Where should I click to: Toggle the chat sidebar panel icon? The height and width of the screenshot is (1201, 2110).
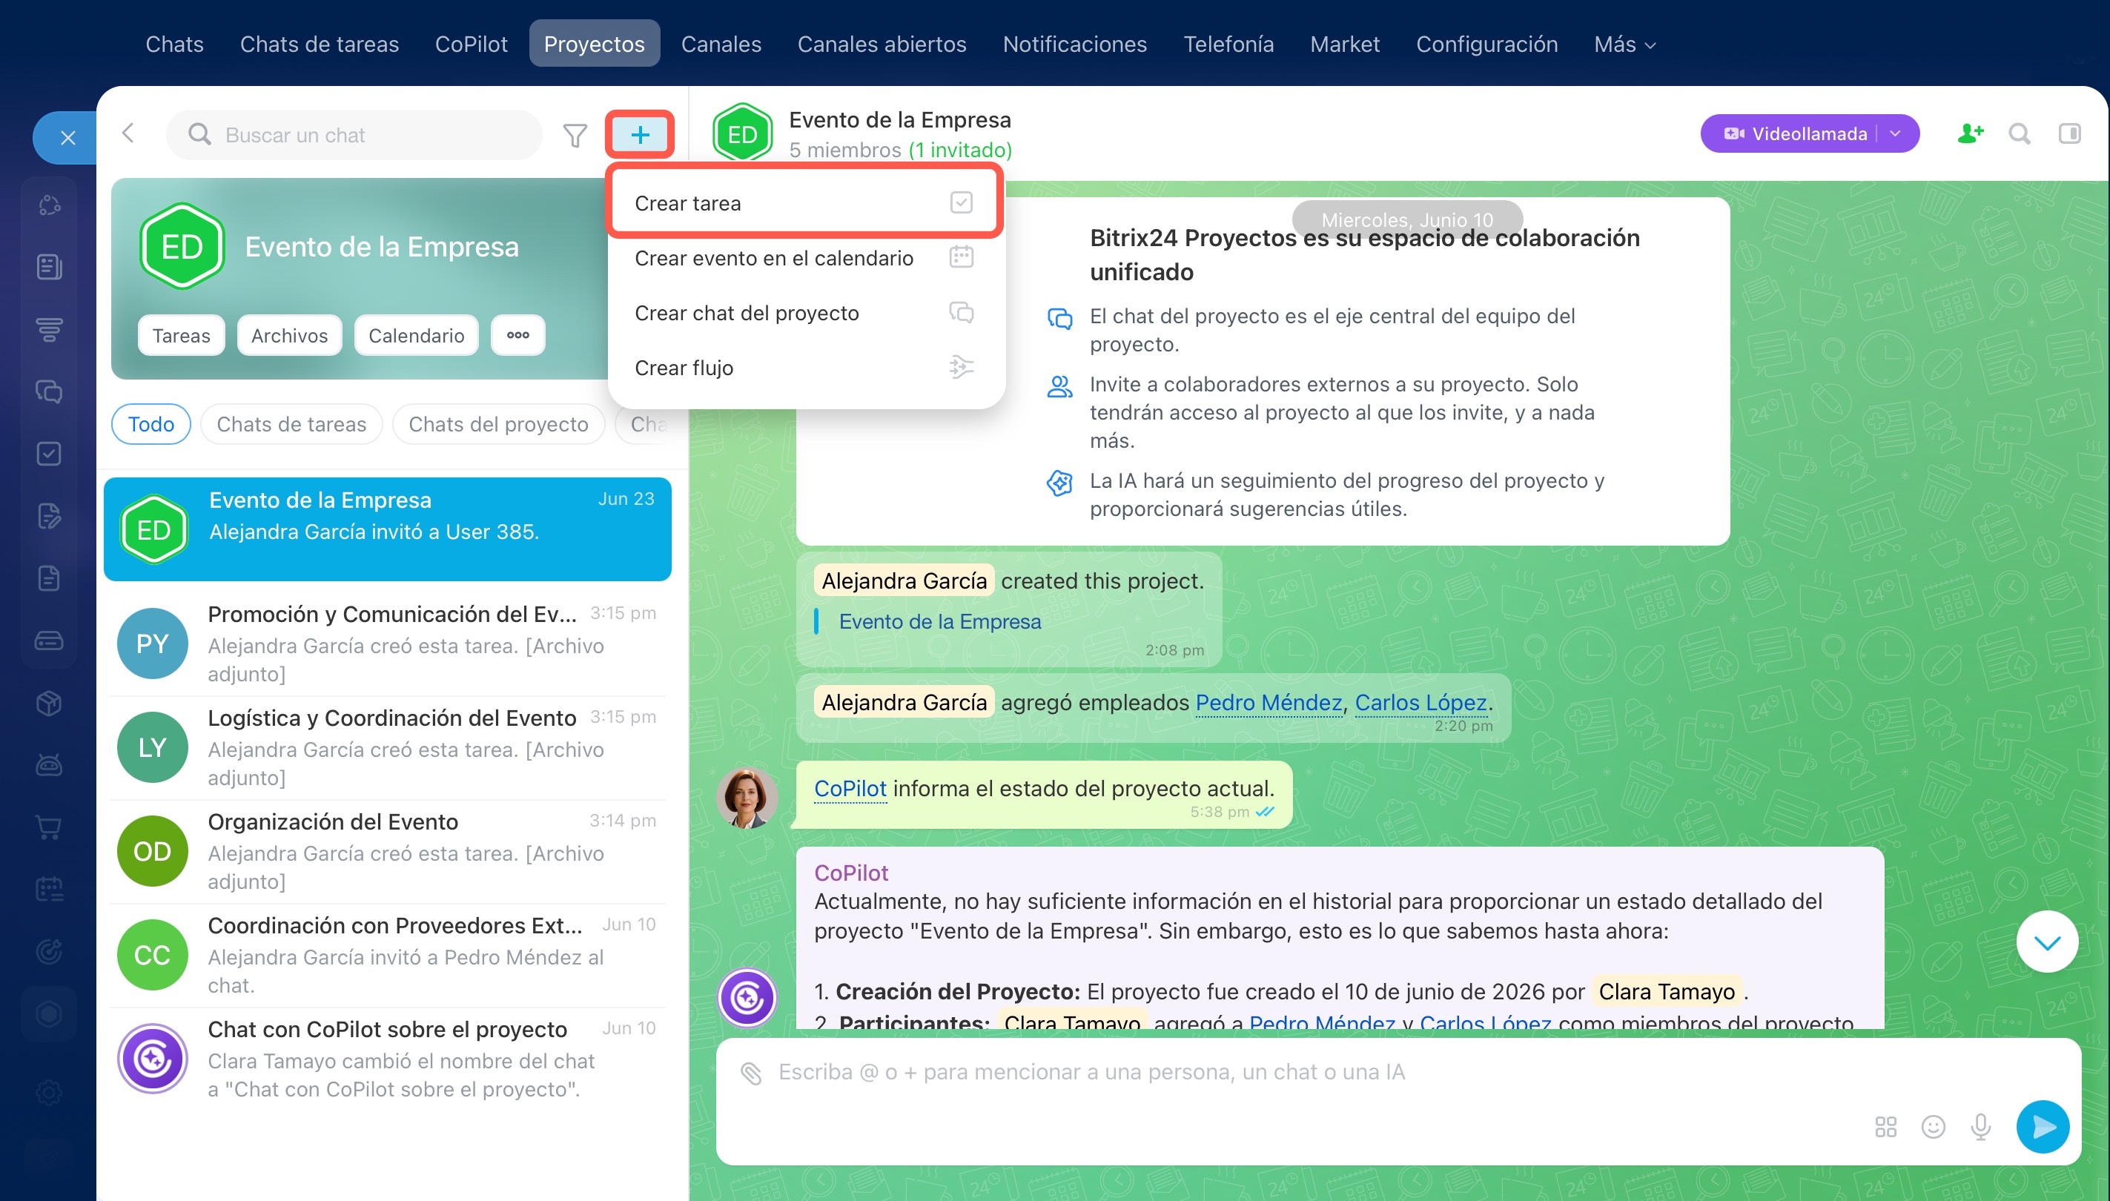[x=2069, y=133]
